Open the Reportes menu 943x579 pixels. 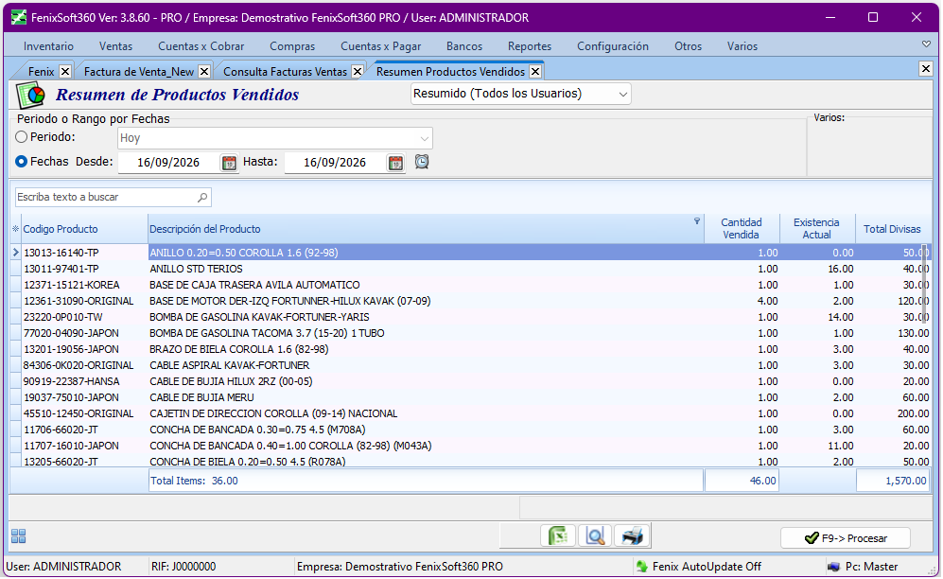tap(530, 46)
